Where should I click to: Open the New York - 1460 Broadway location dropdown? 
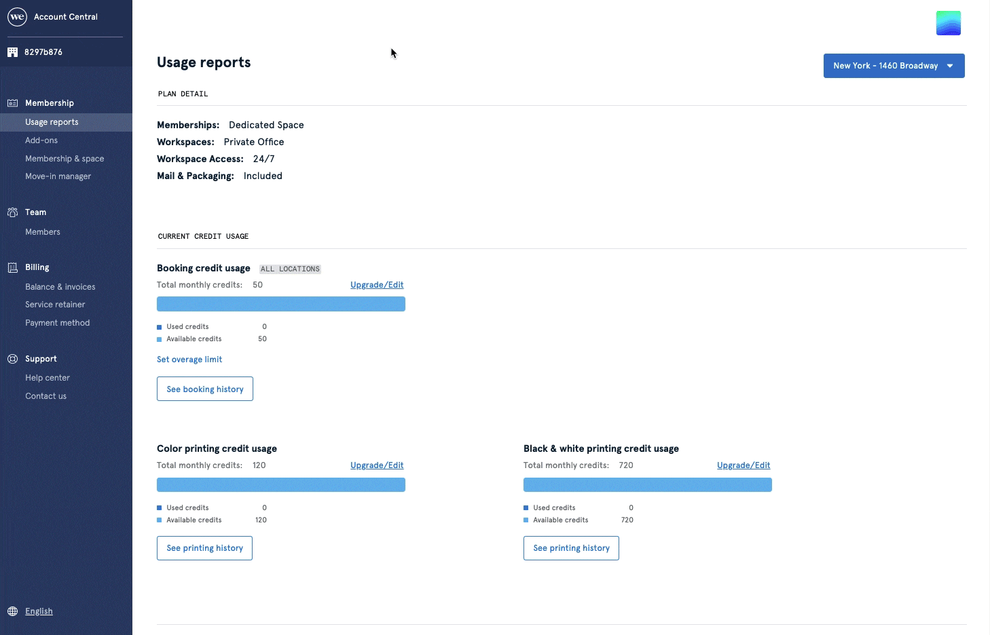click(x=893, y=66)
